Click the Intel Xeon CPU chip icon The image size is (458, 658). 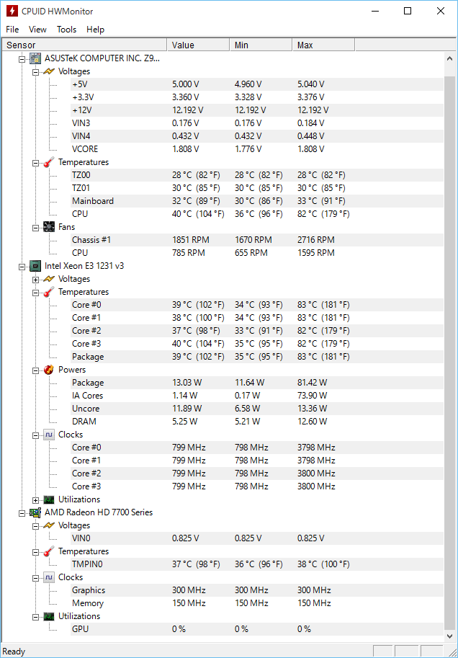pyautogui.click(x=35, y=266)
